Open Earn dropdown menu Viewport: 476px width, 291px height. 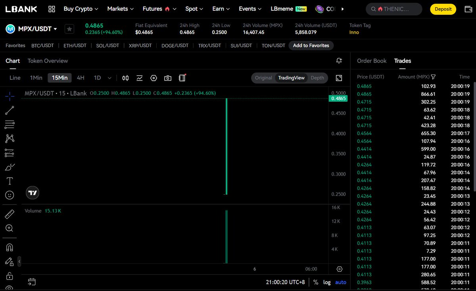pyautogui.click(x=221, y=9)
